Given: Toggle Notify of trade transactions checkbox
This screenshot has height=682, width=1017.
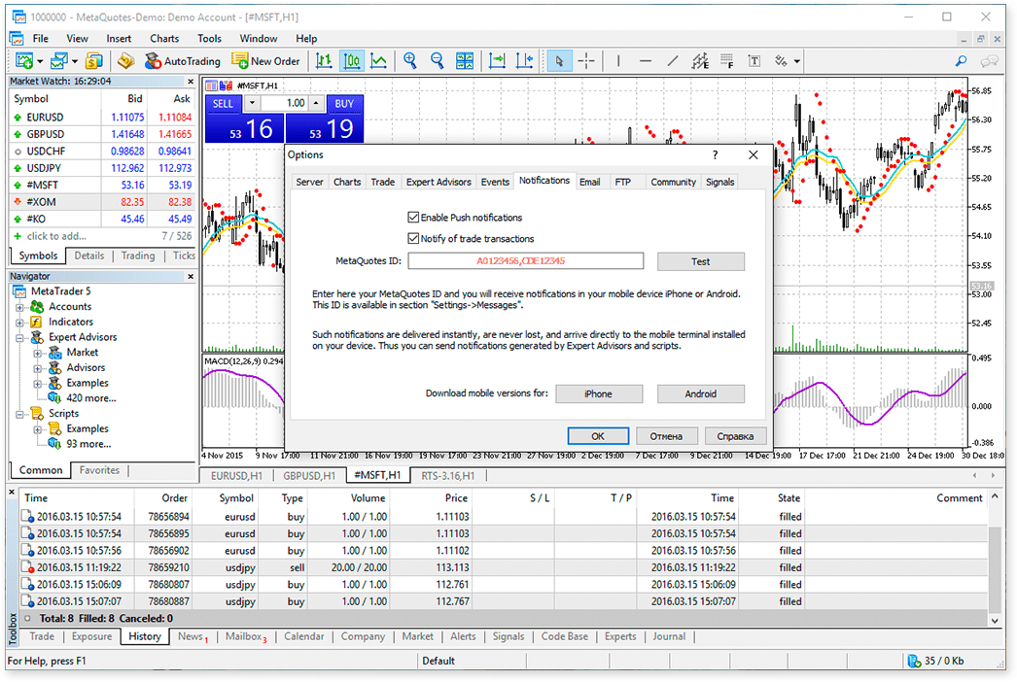Looking at the screenshot, I should tap(413, 239).
